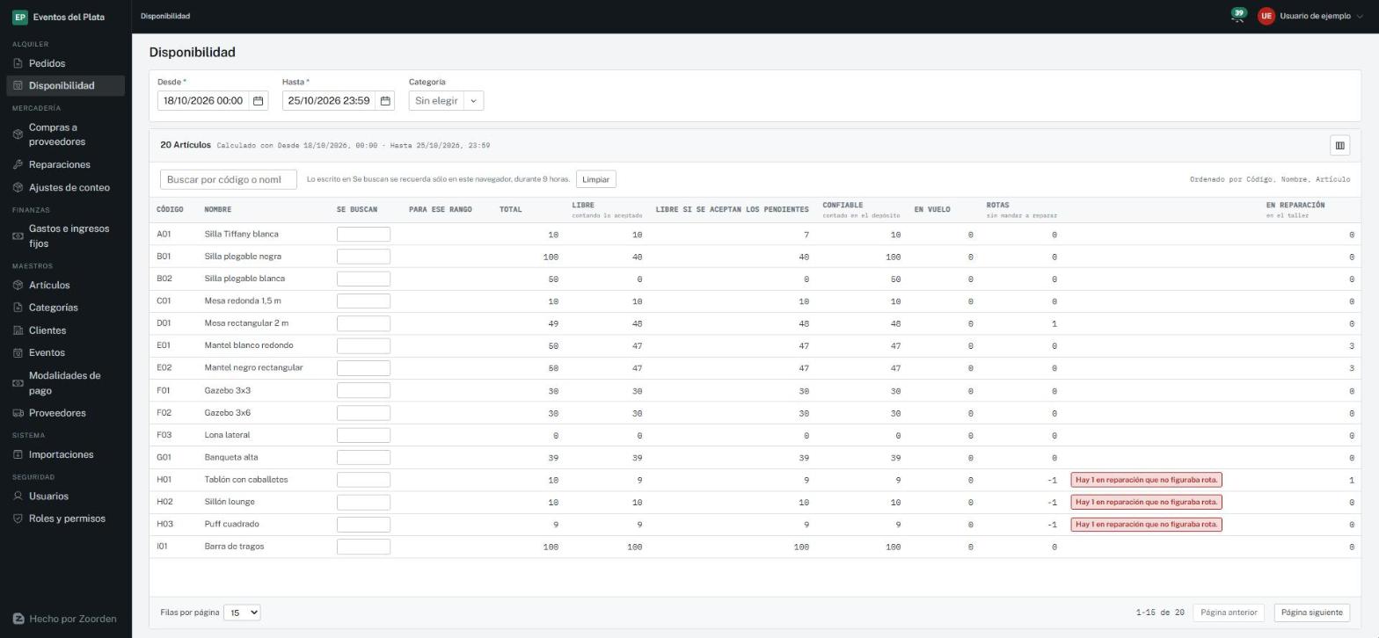Click the Roles y permisos shield icon
The height and width of the screenshot is (638, 1379).
18,518
